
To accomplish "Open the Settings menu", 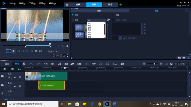I will [42, 4].
